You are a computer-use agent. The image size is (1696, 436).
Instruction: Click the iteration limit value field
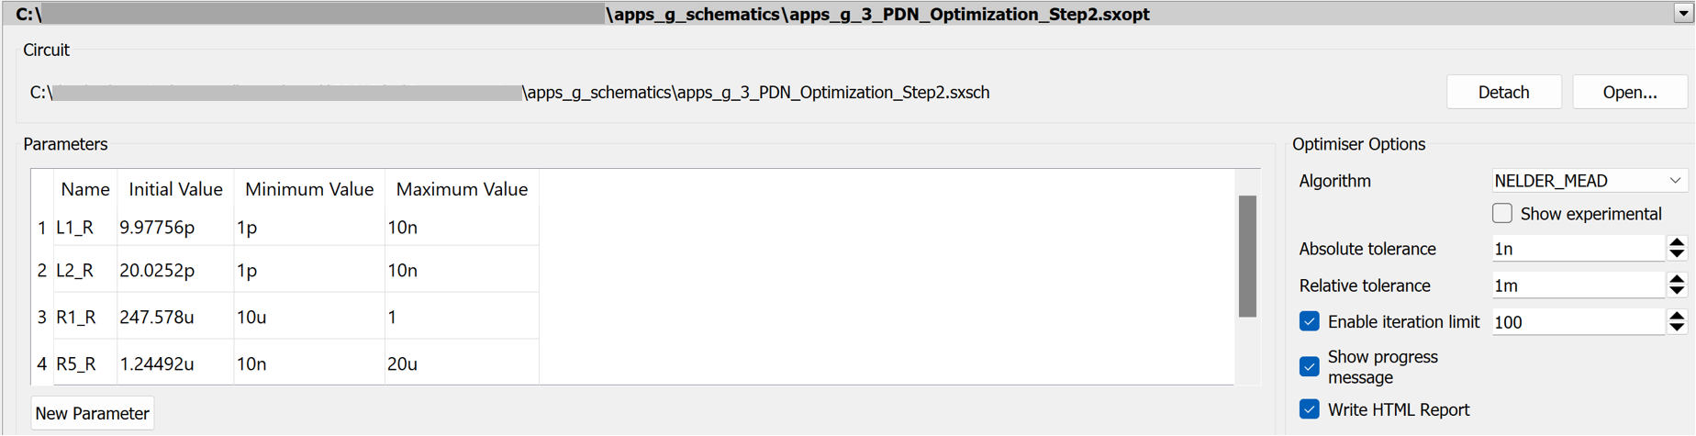tap(1577, 322)
